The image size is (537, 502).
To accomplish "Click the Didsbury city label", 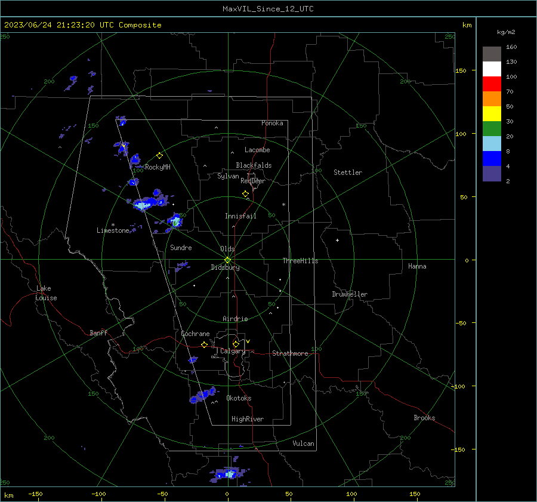I will pos(225,267).
